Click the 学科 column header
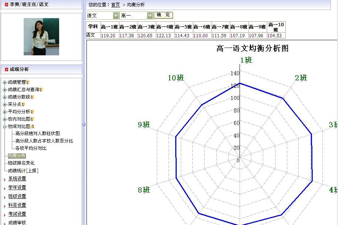Screen dimensions: 339x225 93,27
